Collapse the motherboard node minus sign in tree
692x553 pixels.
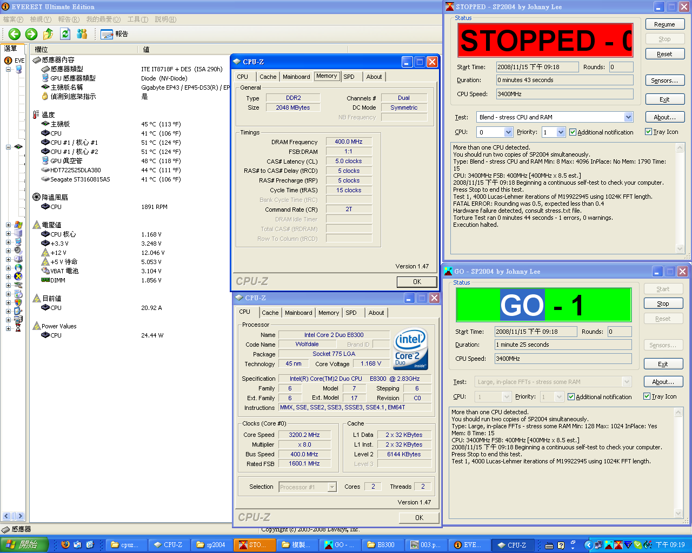tap(8, 147)
